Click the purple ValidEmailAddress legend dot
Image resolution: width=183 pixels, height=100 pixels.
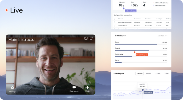(x=154, y=5)
